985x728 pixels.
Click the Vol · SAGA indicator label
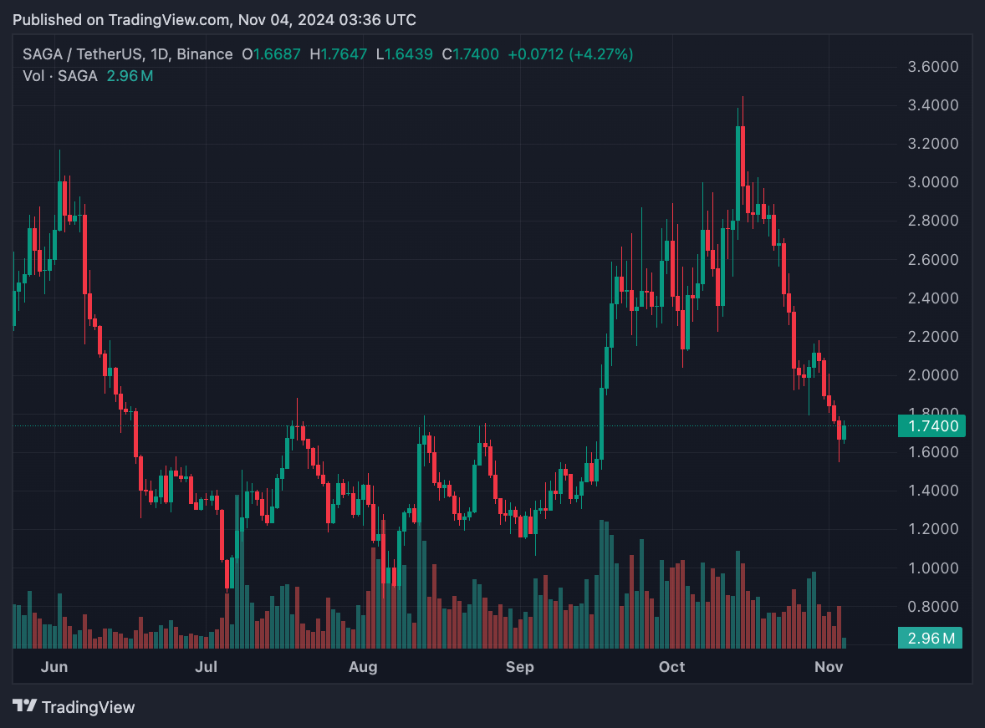(x=59, y=76)
